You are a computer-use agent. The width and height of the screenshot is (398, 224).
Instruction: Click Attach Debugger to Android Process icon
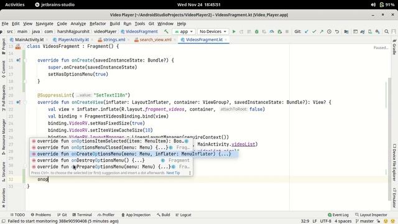coord(279,32)
